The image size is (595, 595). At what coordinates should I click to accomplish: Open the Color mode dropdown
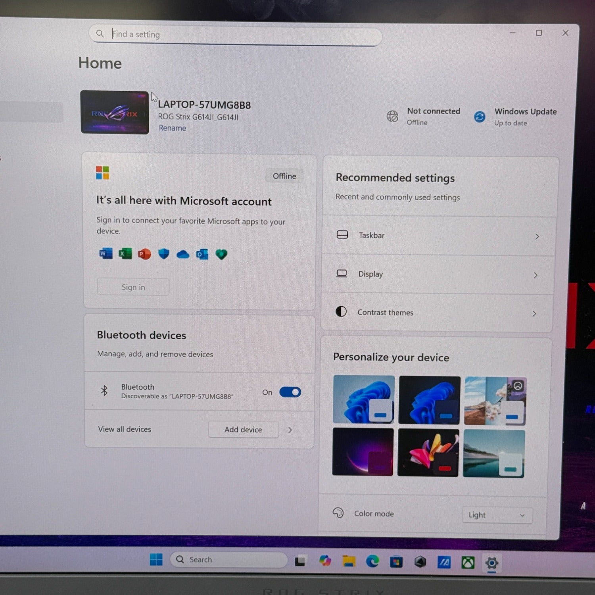[497, 515]
